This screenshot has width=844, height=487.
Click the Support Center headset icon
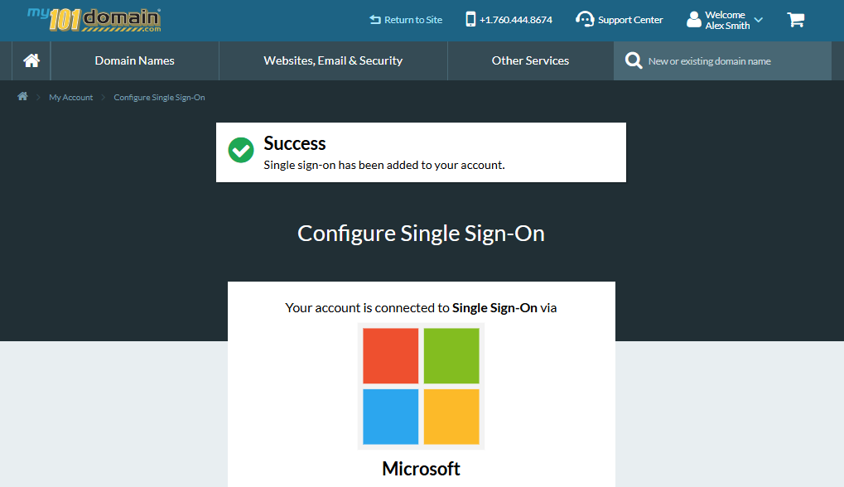click(x=586, y=19)
